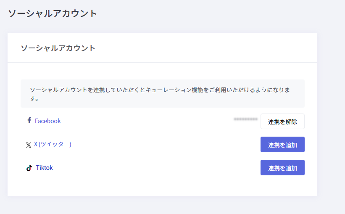
Task: Click the X logo icon
Action: (x=29, y=145)
